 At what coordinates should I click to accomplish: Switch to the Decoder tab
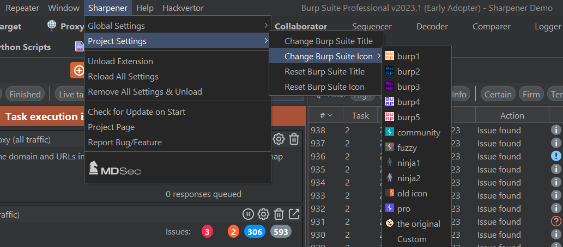coord(432,26)
